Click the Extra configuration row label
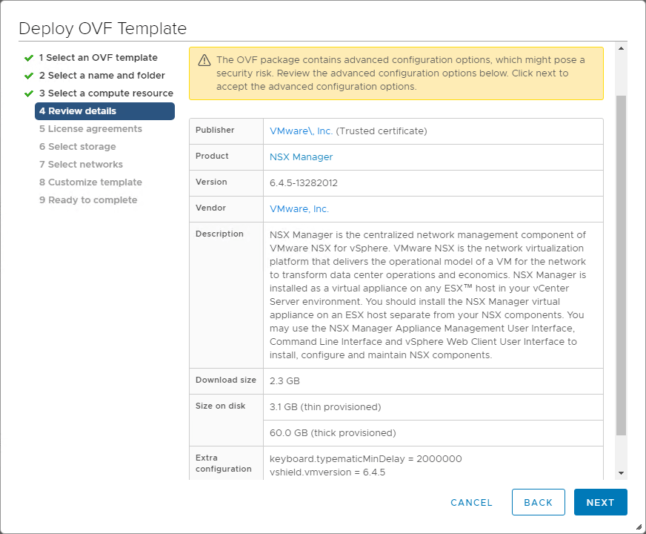This screenshot has width=646, height=534. [x=223, y=463]
